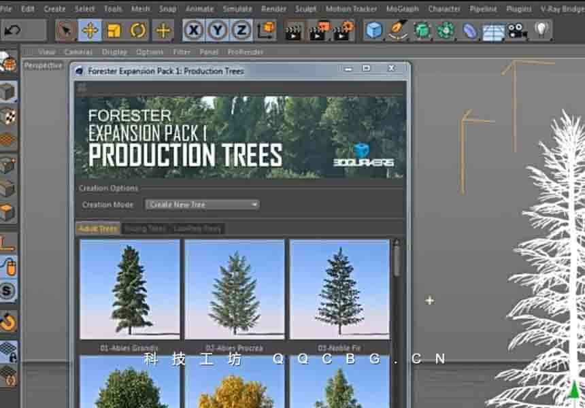Viewport: 585px width, 408px height.
Task: Toggle the Snap S icon
Action: [8, 291]
